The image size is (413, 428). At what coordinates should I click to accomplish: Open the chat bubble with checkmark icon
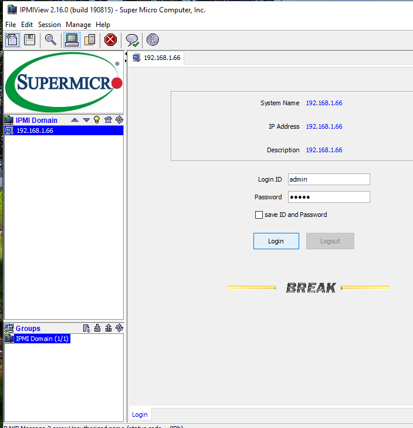click(132, 40)
